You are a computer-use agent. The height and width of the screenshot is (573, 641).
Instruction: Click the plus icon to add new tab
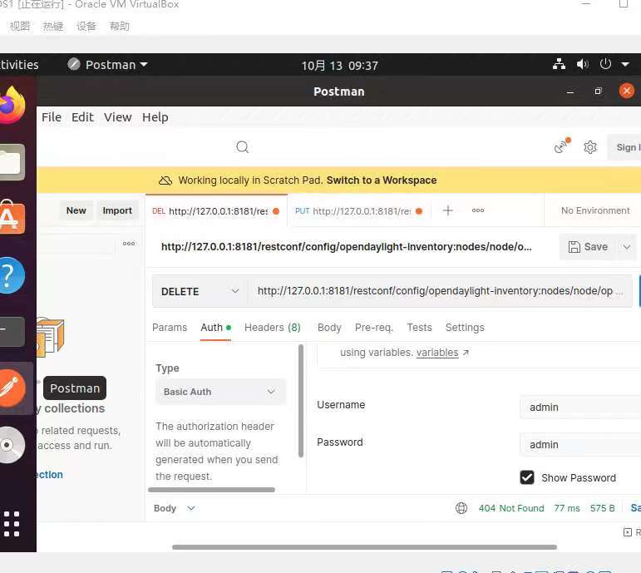[447, 210]
